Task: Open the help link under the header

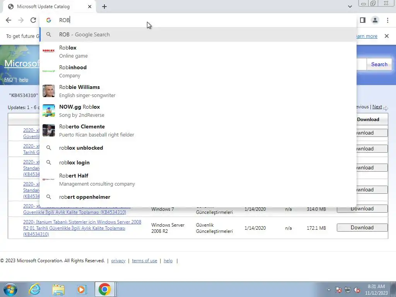Action: point(24,80)
